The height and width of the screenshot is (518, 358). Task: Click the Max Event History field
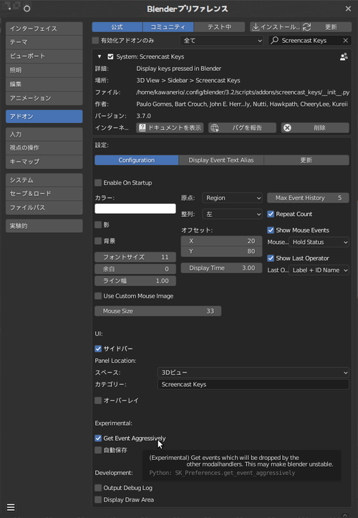[x=308, y=198]
